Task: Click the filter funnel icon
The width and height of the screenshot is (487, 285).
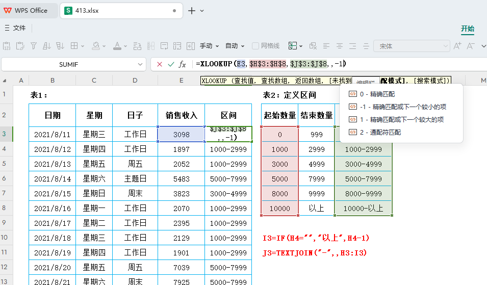Action: tap(34, 46)
